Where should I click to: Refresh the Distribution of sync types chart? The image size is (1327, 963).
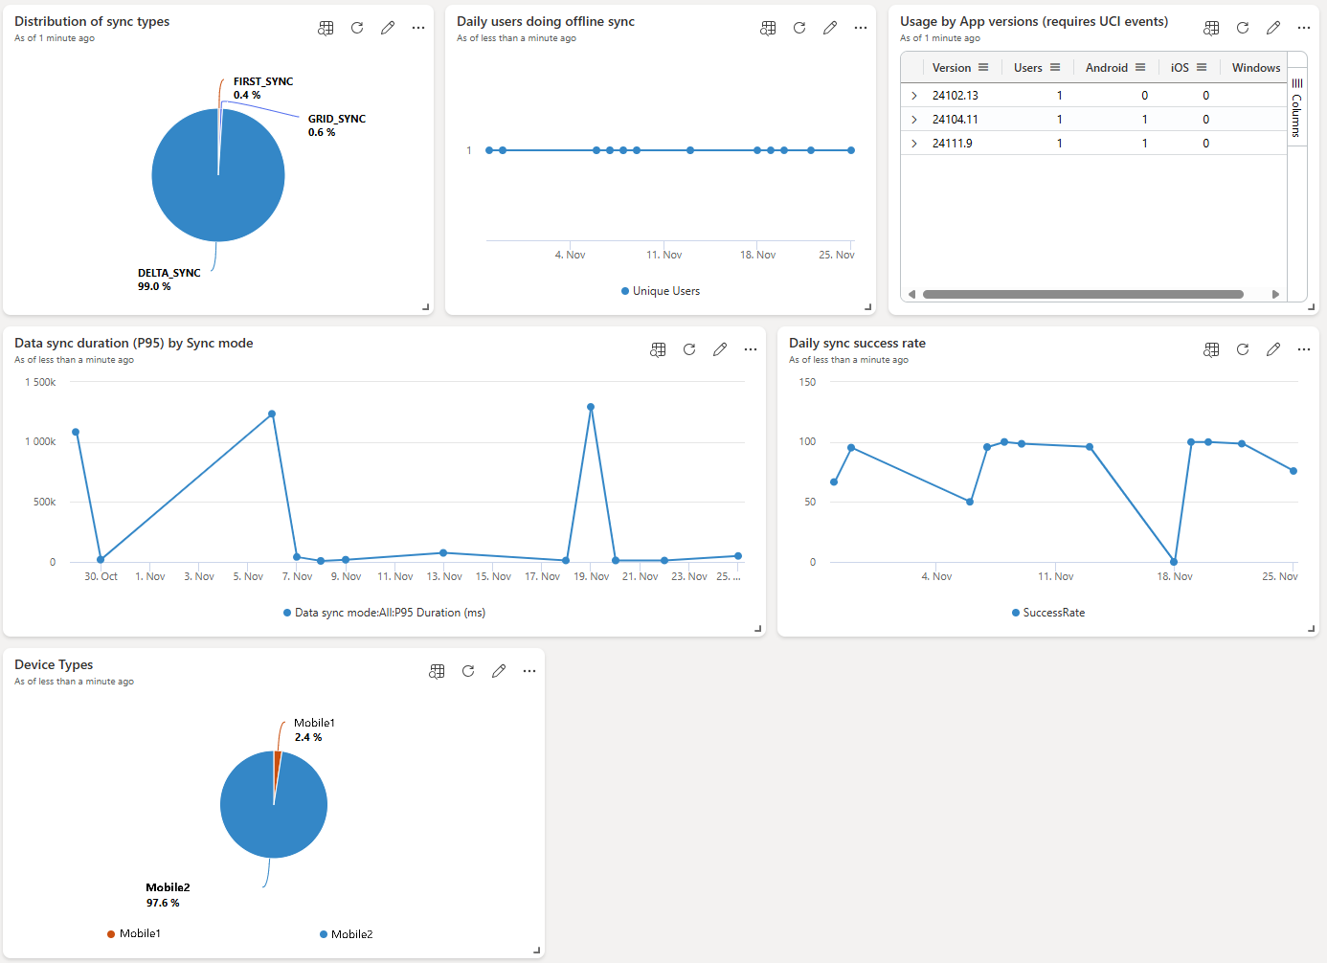click(356, 28)
